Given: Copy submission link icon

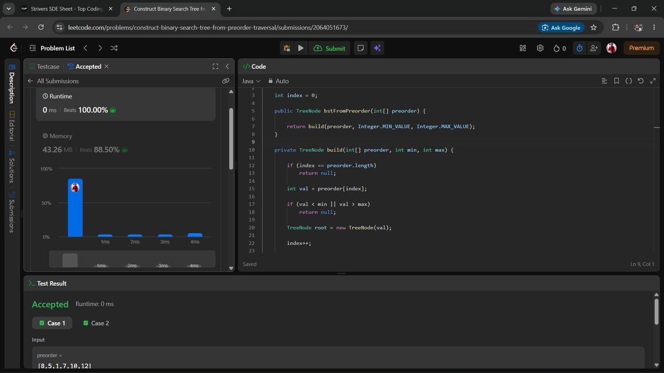Looking at the screenshot, I should 226,81.
